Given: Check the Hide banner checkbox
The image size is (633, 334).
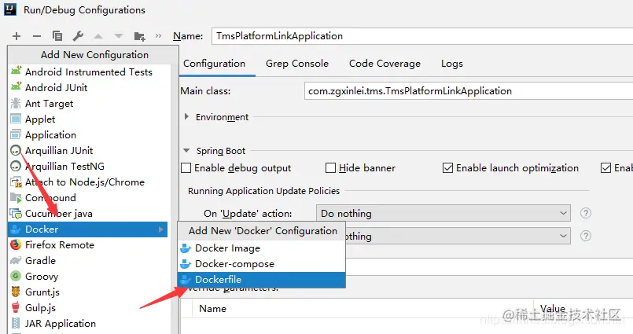Looking at the screenshot, I should pyautogui.click(x=330, y=168).
